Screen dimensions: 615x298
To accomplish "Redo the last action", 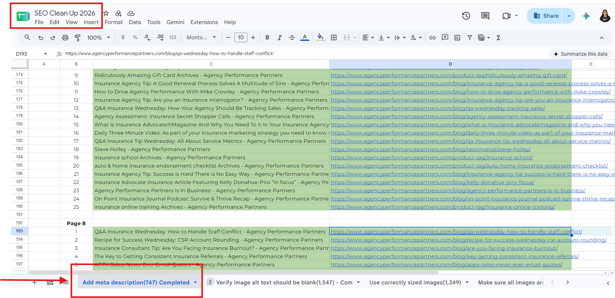I will [x=53, y=38].
